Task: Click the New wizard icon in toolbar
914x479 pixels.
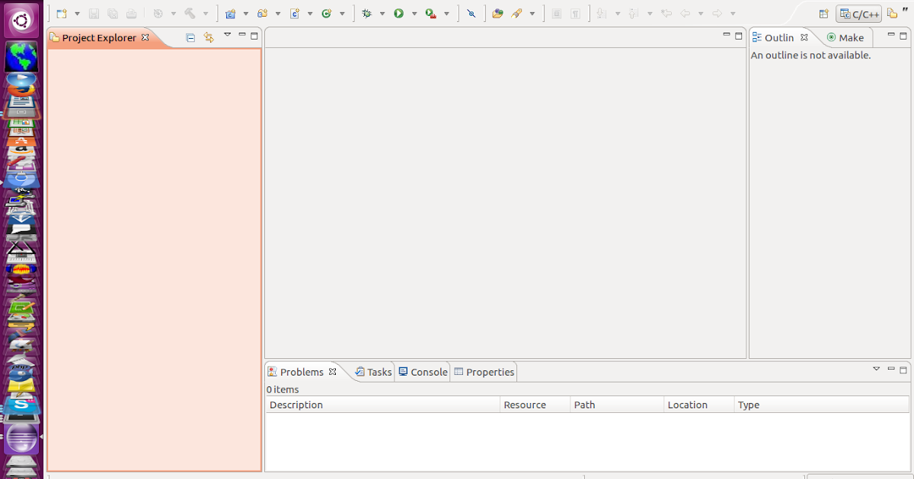Action: point(62,14)
